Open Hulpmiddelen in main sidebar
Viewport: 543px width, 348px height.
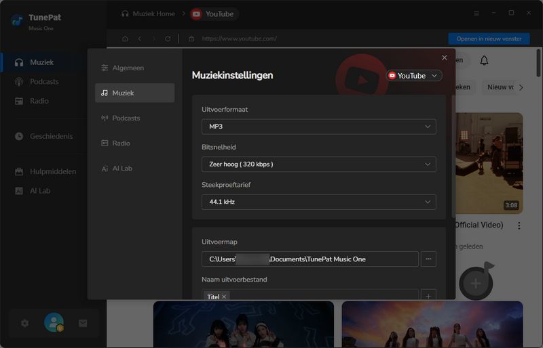[44, 171]
